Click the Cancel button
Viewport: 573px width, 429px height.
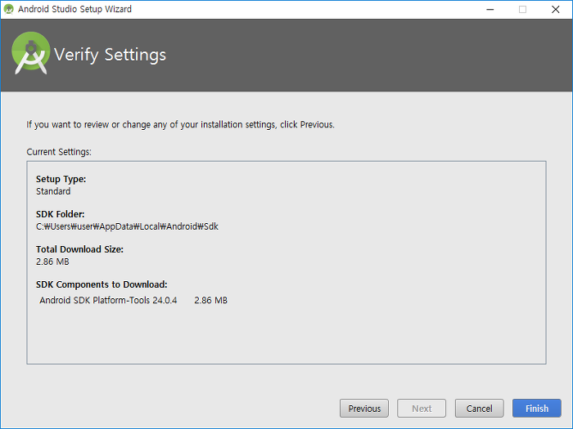tap(479, 409)
